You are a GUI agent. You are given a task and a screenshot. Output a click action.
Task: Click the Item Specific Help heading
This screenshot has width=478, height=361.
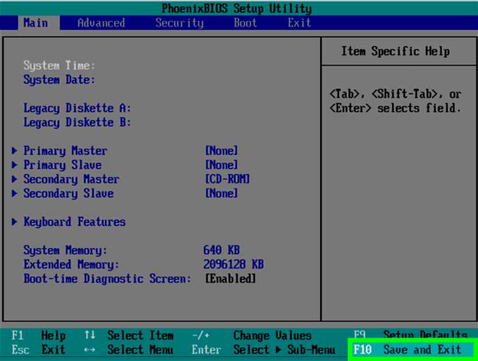(395, 51)
